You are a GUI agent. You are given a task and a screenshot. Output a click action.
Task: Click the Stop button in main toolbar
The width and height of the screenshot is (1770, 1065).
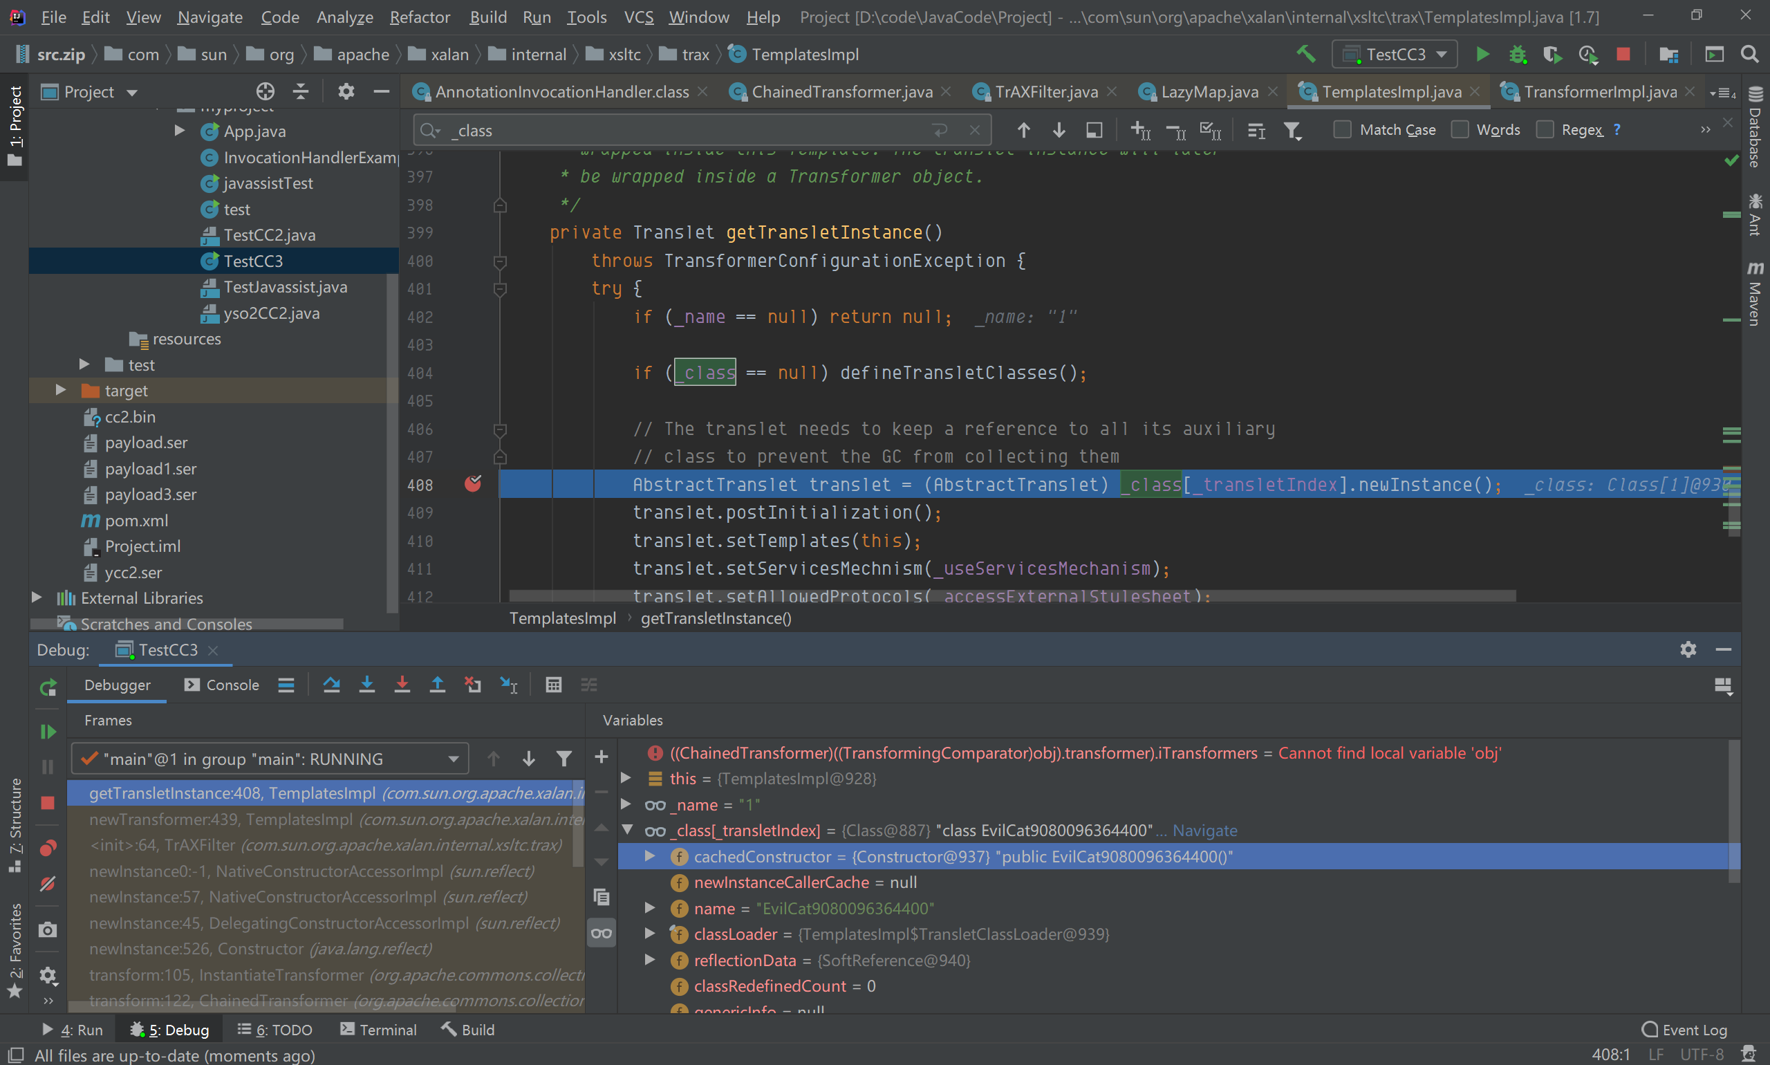point(1623,55)
